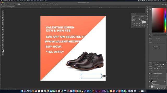Open the File menu

click(12, 1)
